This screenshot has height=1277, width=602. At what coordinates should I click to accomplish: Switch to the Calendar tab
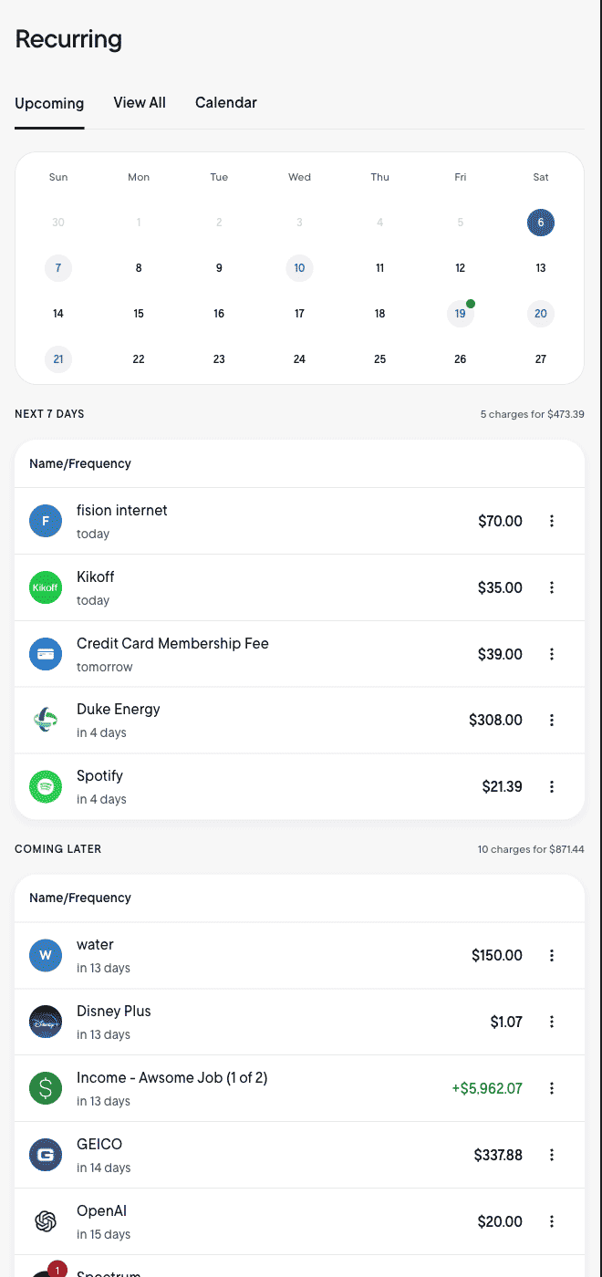point(225,102)
